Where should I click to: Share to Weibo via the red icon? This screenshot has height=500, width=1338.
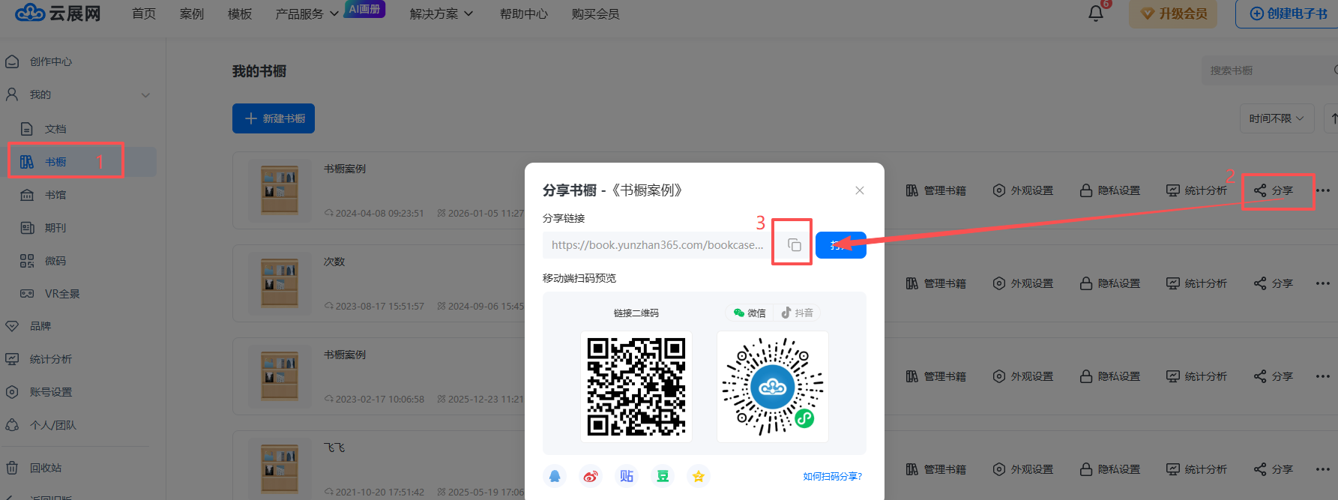point(591,476)
